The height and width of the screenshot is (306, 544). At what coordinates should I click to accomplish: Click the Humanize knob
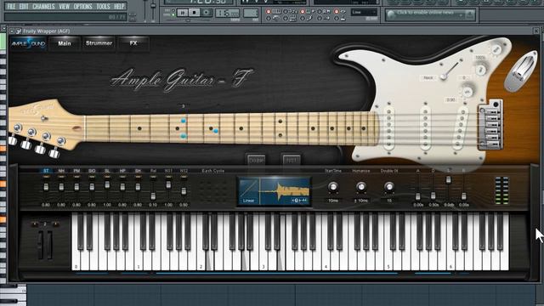point(361,187)
